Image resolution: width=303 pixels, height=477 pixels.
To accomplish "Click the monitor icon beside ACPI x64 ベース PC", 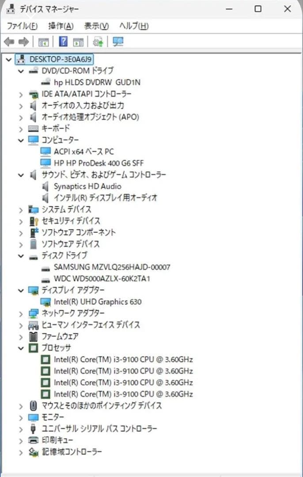I will pyautogui.click(x=45, y=151).
